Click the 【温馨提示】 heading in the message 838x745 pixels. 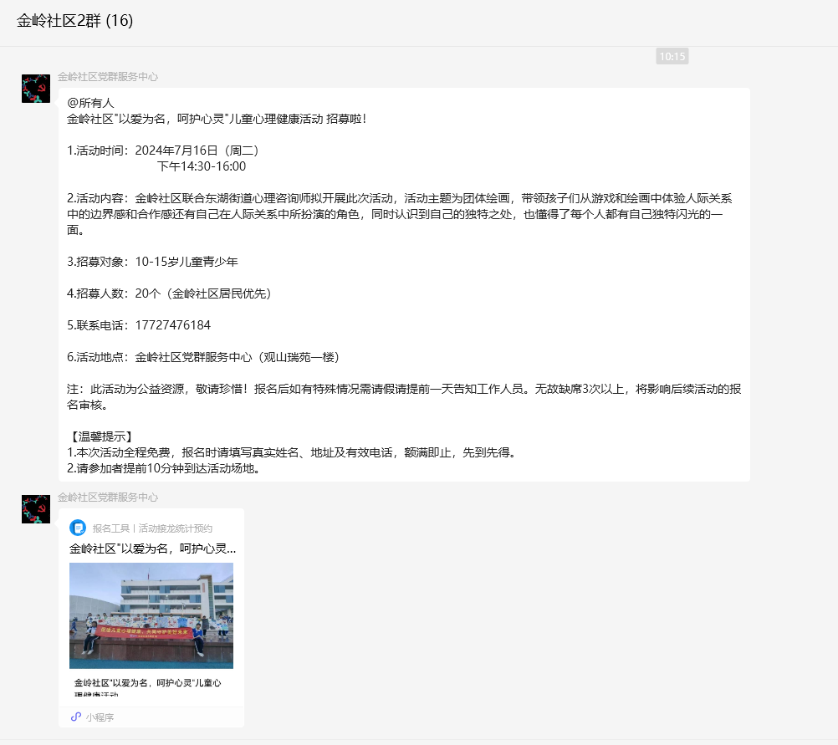pos(100,437)
